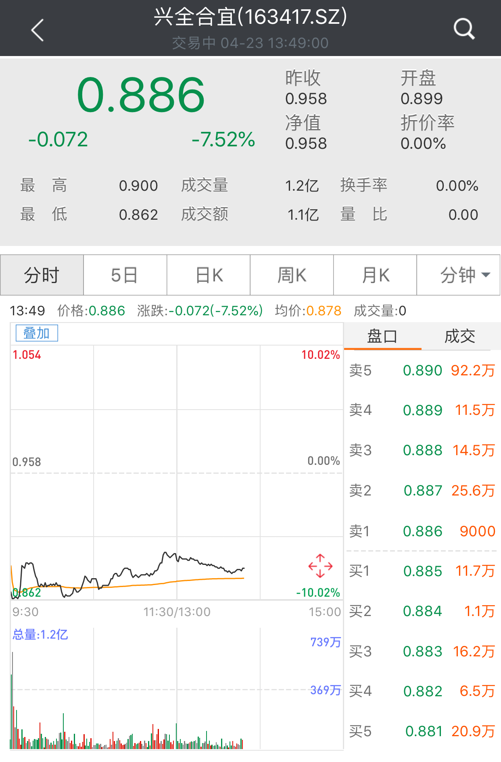Viewport: 501px width, 762px height.
Task: Tap the price change value -0.072
Action: pos(58,139)
